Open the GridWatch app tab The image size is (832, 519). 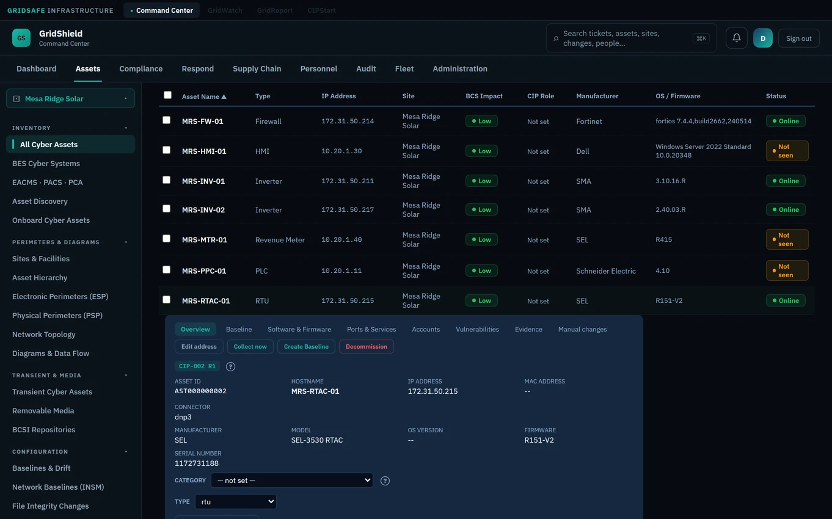point(225,10)
